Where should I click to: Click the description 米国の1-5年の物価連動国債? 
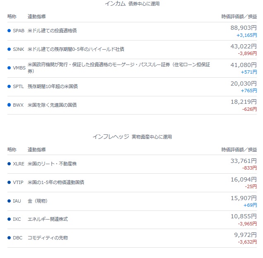(56, 182)
